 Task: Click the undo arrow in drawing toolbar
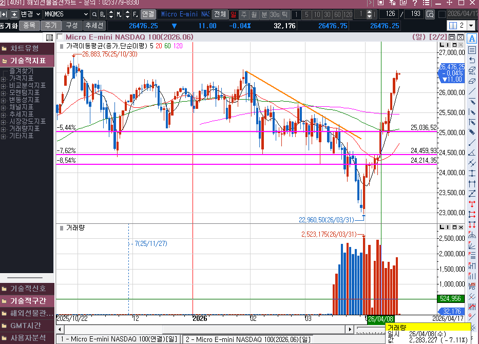click(x=472, y=61)
